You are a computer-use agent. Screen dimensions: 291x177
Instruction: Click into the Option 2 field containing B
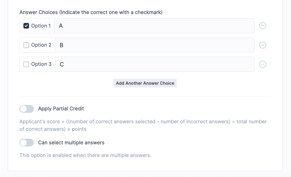point(155,45)
